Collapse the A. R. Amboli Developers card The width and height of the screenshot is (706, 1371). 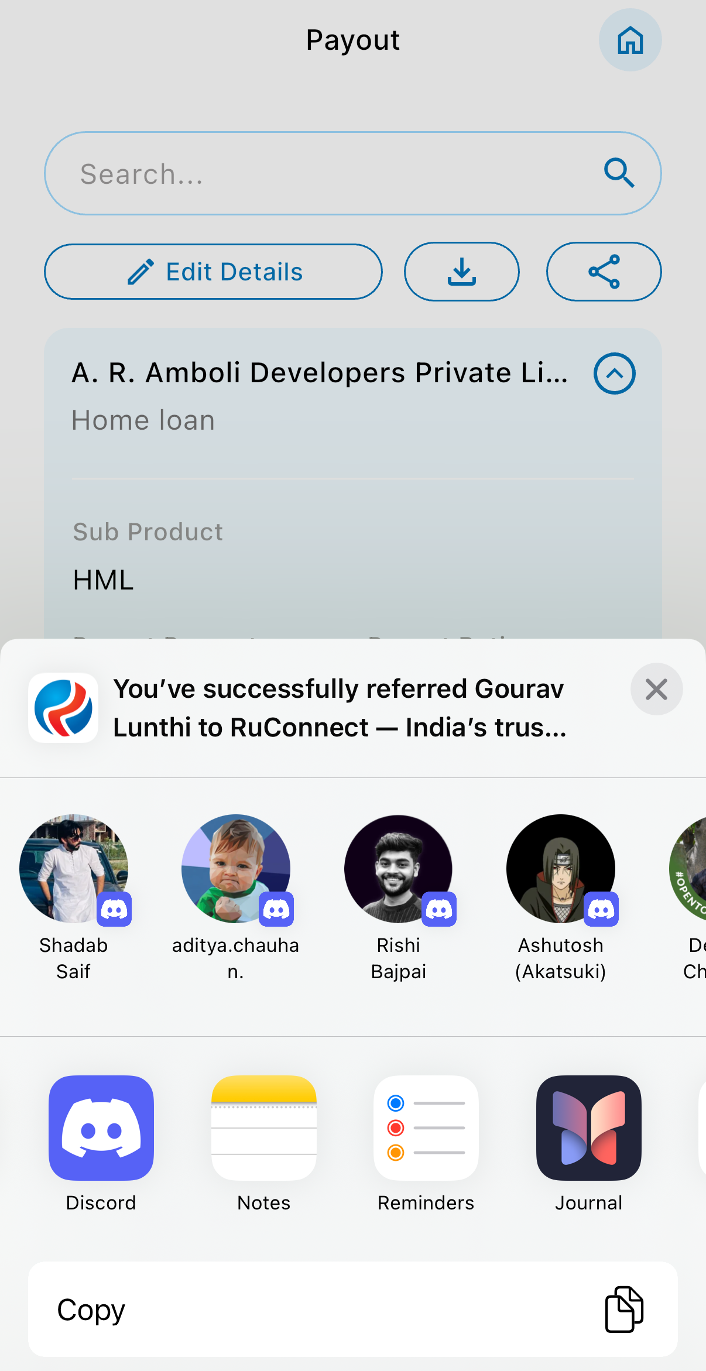click(614, 373)
